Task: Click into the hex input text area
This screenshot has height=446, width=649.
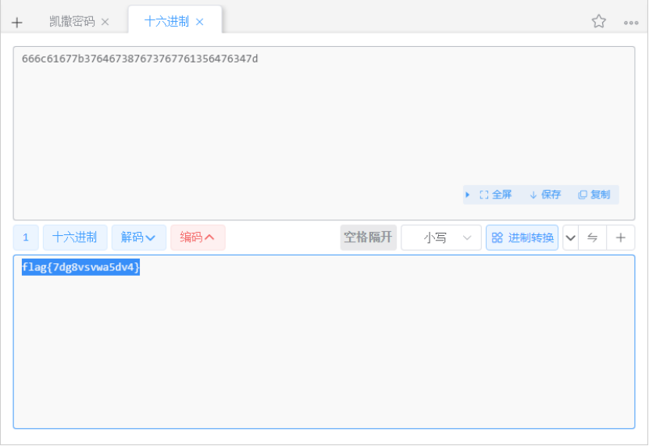Action: pos(324,133)
